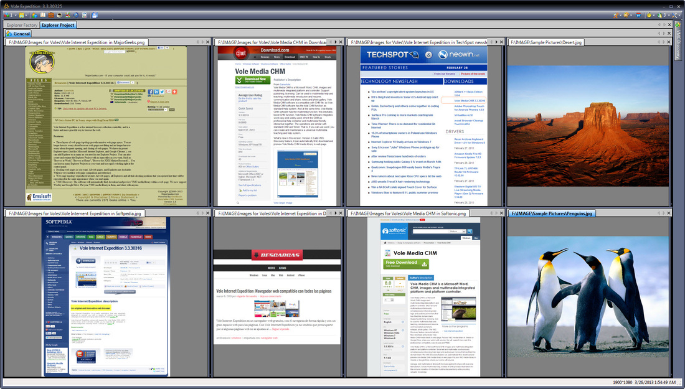Close the Softpedia.jpg panel
685x389 pixels.
207,213
